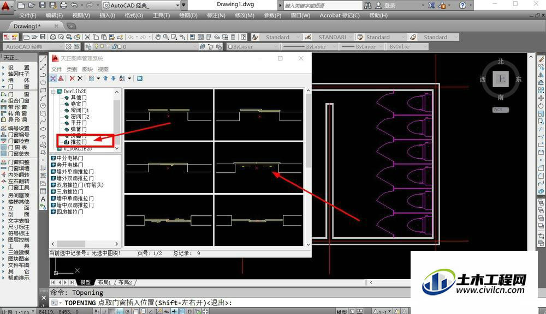This screenshot has height=314, width=546.
Task: Click the Open folder icon in standard toolbar
Action: pyautogui.click(x=34, y=37)
